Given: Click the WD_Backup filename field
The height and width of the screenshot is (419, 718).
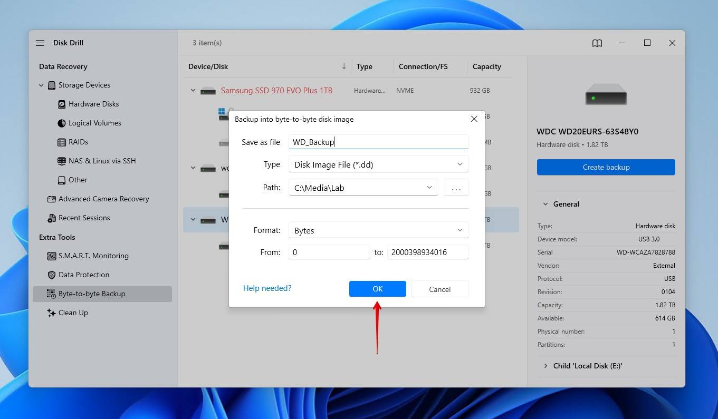Looking at the screenshot, I should [378, 141].
